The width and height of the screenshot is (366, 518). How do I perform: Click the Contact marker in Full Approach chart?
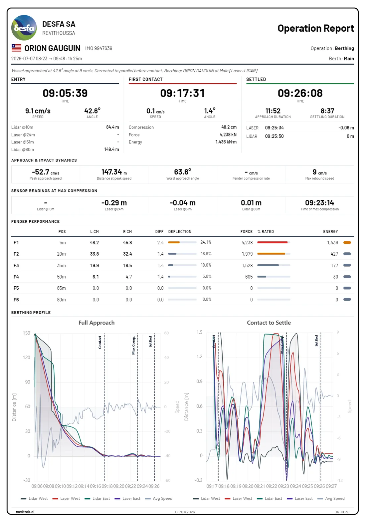pyautogui.click(x=100, y=342)
